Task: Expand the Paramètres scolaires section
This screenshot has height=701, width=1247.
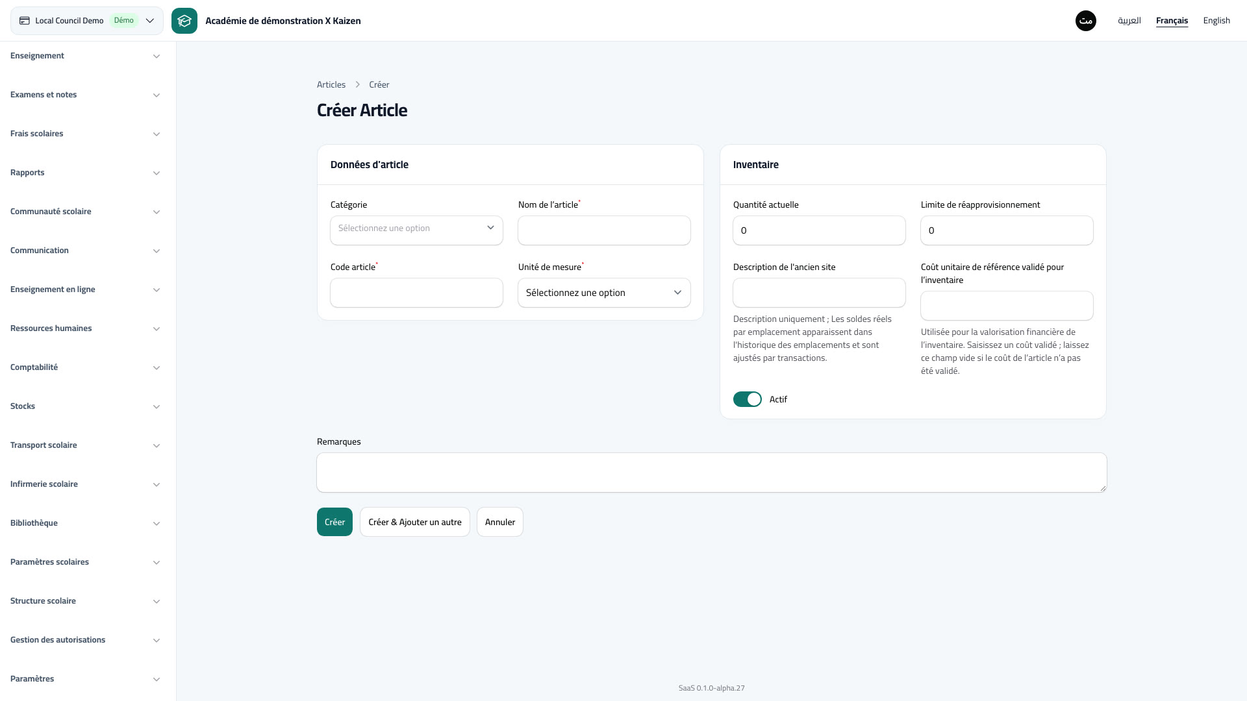Action: click(85, 562)
